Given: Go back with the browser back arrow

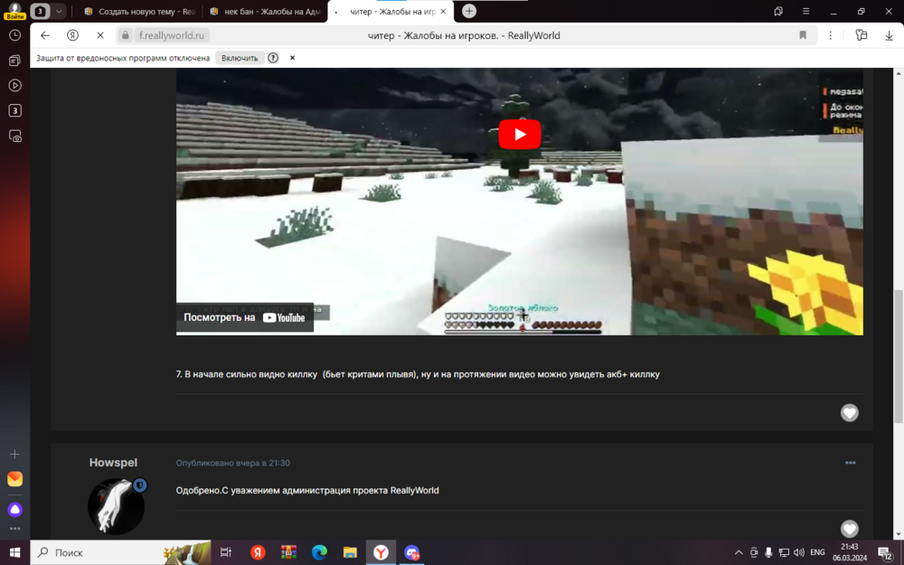Looking at the screenshot, I should click(x=45, y=35).
